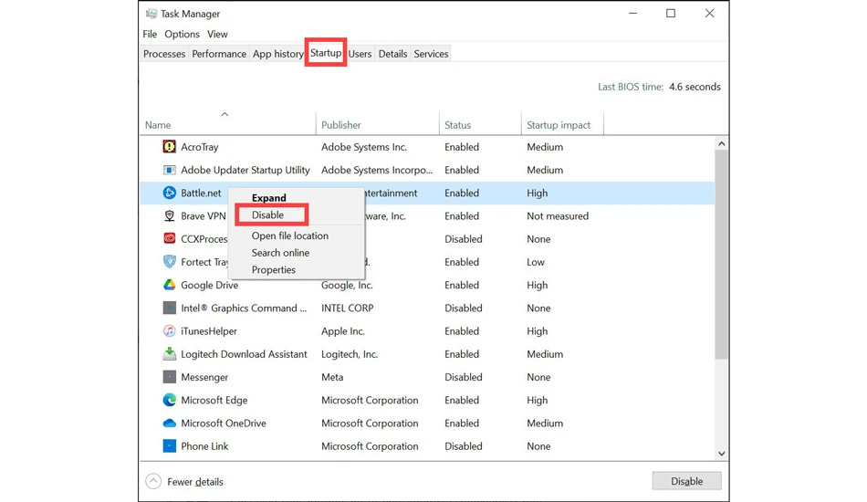
Task: Click the Battle.net app icon
Action: click(169, 193)
